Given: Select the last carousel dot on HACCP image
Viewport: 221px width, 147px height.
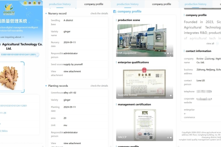Looking at the screenshot, I should point(171,137).
